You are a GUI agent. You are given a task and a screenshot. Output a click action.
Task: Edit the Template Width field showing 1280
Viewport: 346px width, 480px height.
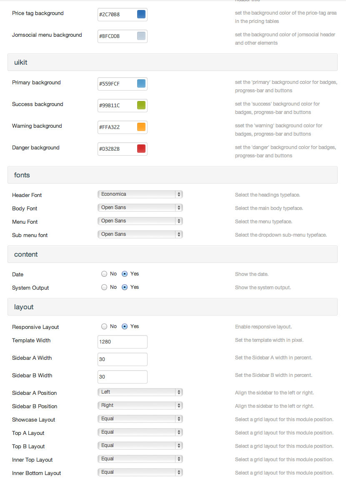[122, 342]
